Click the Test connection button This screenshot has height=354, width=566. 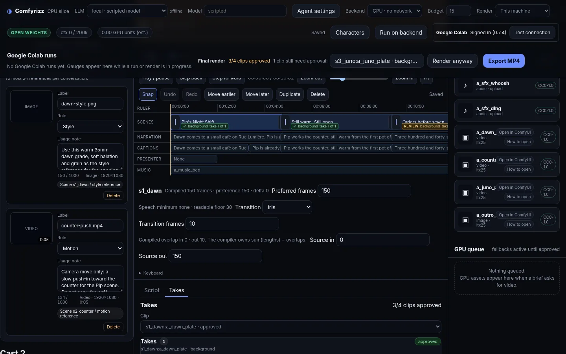coord(532,33)
